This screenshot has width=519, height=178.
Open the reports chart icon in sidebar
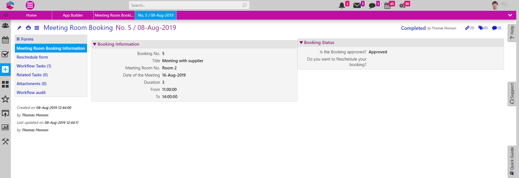coord(5,127)
